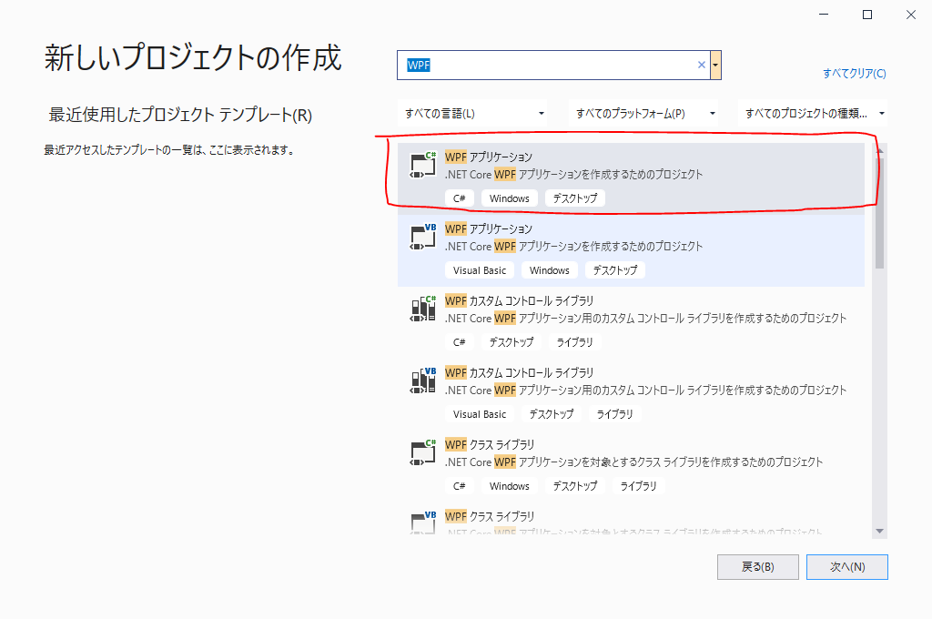The height and width of the screenshot is (619, 932).
Task: Open the すべてのプロジェクトの種類 filter
Action: [813, 113]
